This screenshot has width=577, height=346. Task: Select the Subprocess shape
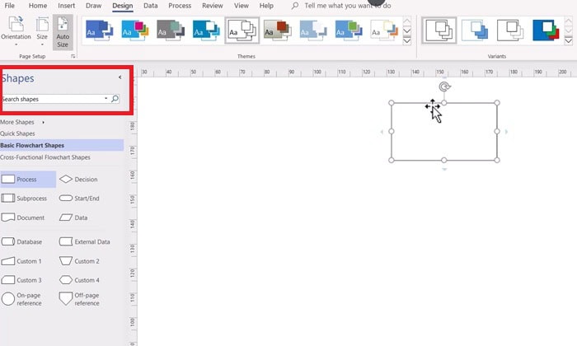24,199
